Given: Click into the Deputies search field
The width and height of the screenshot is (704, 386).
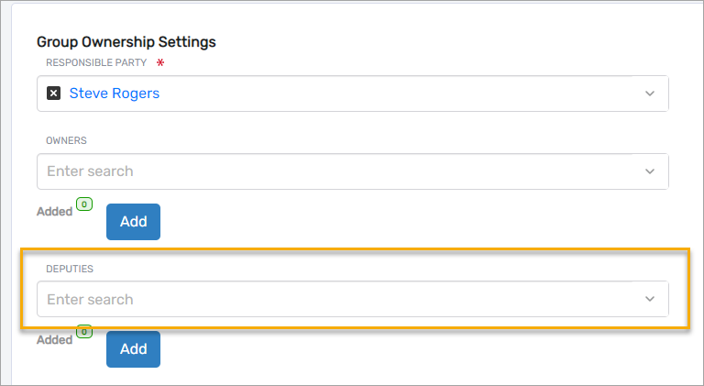Looking at the screenshot, I should click(x=330, y=299).
